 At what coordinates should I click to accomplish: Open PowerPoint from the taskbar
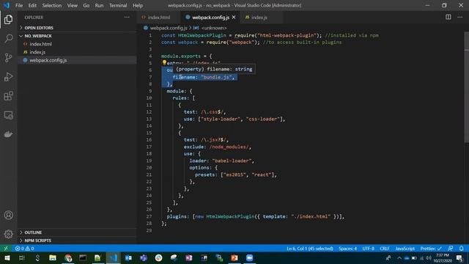point(234,257)
